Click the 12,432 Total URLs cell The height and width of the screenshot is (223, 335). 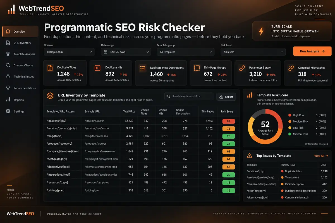pos(129,121)
